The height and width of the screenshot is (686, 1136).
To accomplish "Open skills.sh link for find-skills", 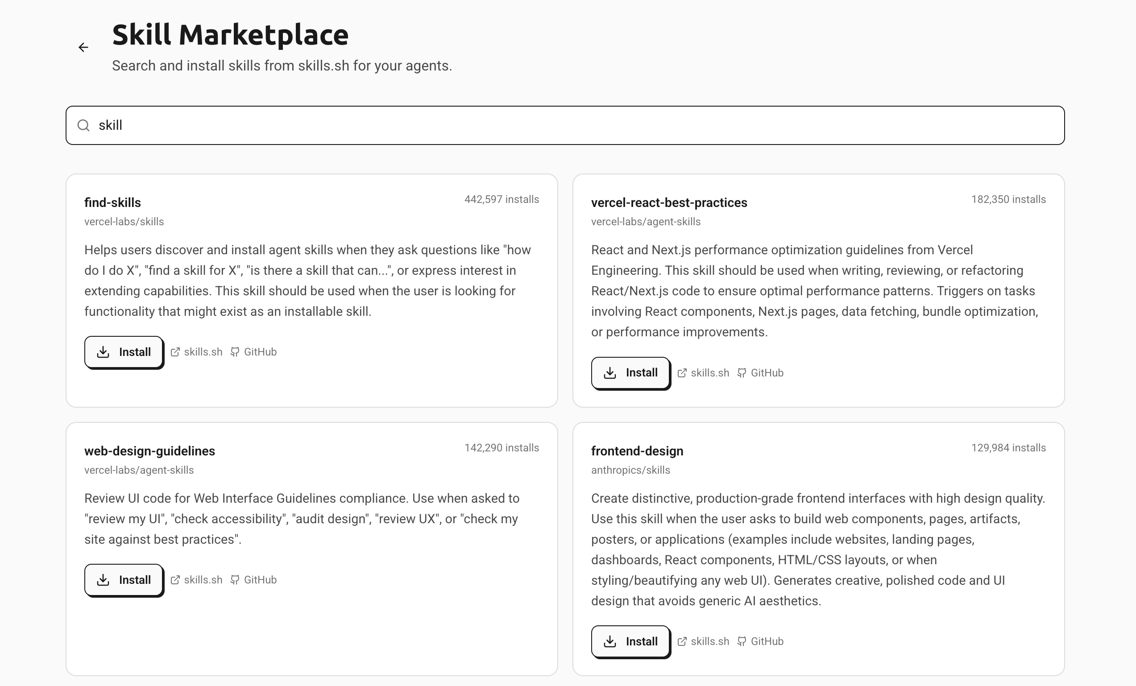I will [203, 352].
